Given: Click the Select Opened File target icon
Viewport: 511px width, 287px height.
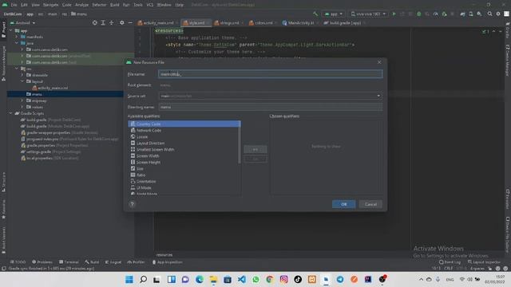Looking at the screenshot, I should tap(95, 23).
